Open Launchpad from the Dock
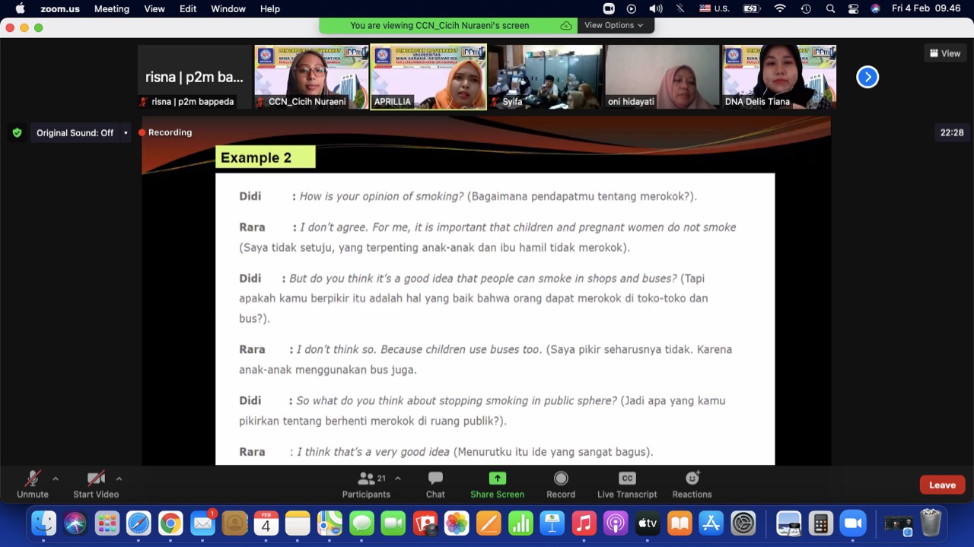 (x=107, y=523)
